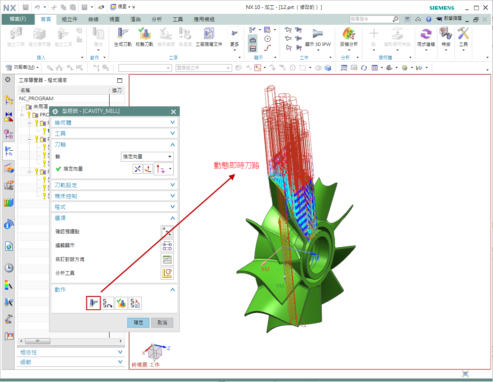This screenshot has width=493, height=382.
Task: Open the History clock sidebar icon
Action: coord(9,268)
